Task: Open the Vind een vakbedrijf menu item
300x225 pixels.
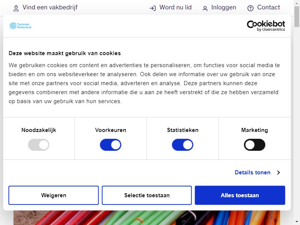Action: point(50,7)
